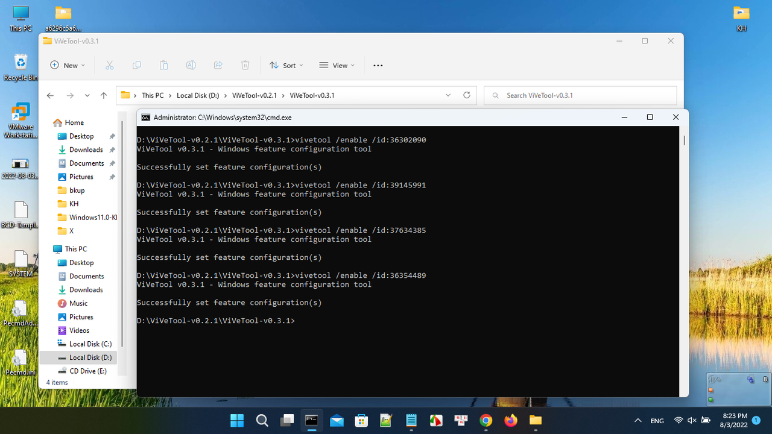
Task: Select the SYSTEM file on desktop
Action: coord(21,263)
